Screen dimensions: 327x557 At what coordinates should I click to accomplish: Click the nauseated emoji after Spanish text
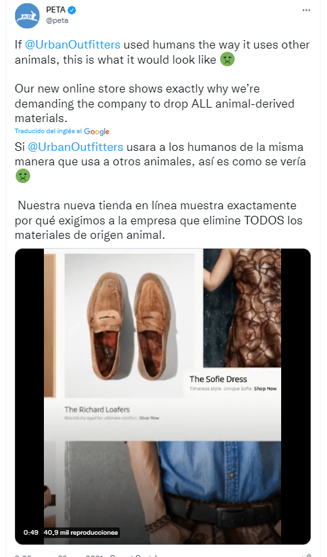(23, 176)
